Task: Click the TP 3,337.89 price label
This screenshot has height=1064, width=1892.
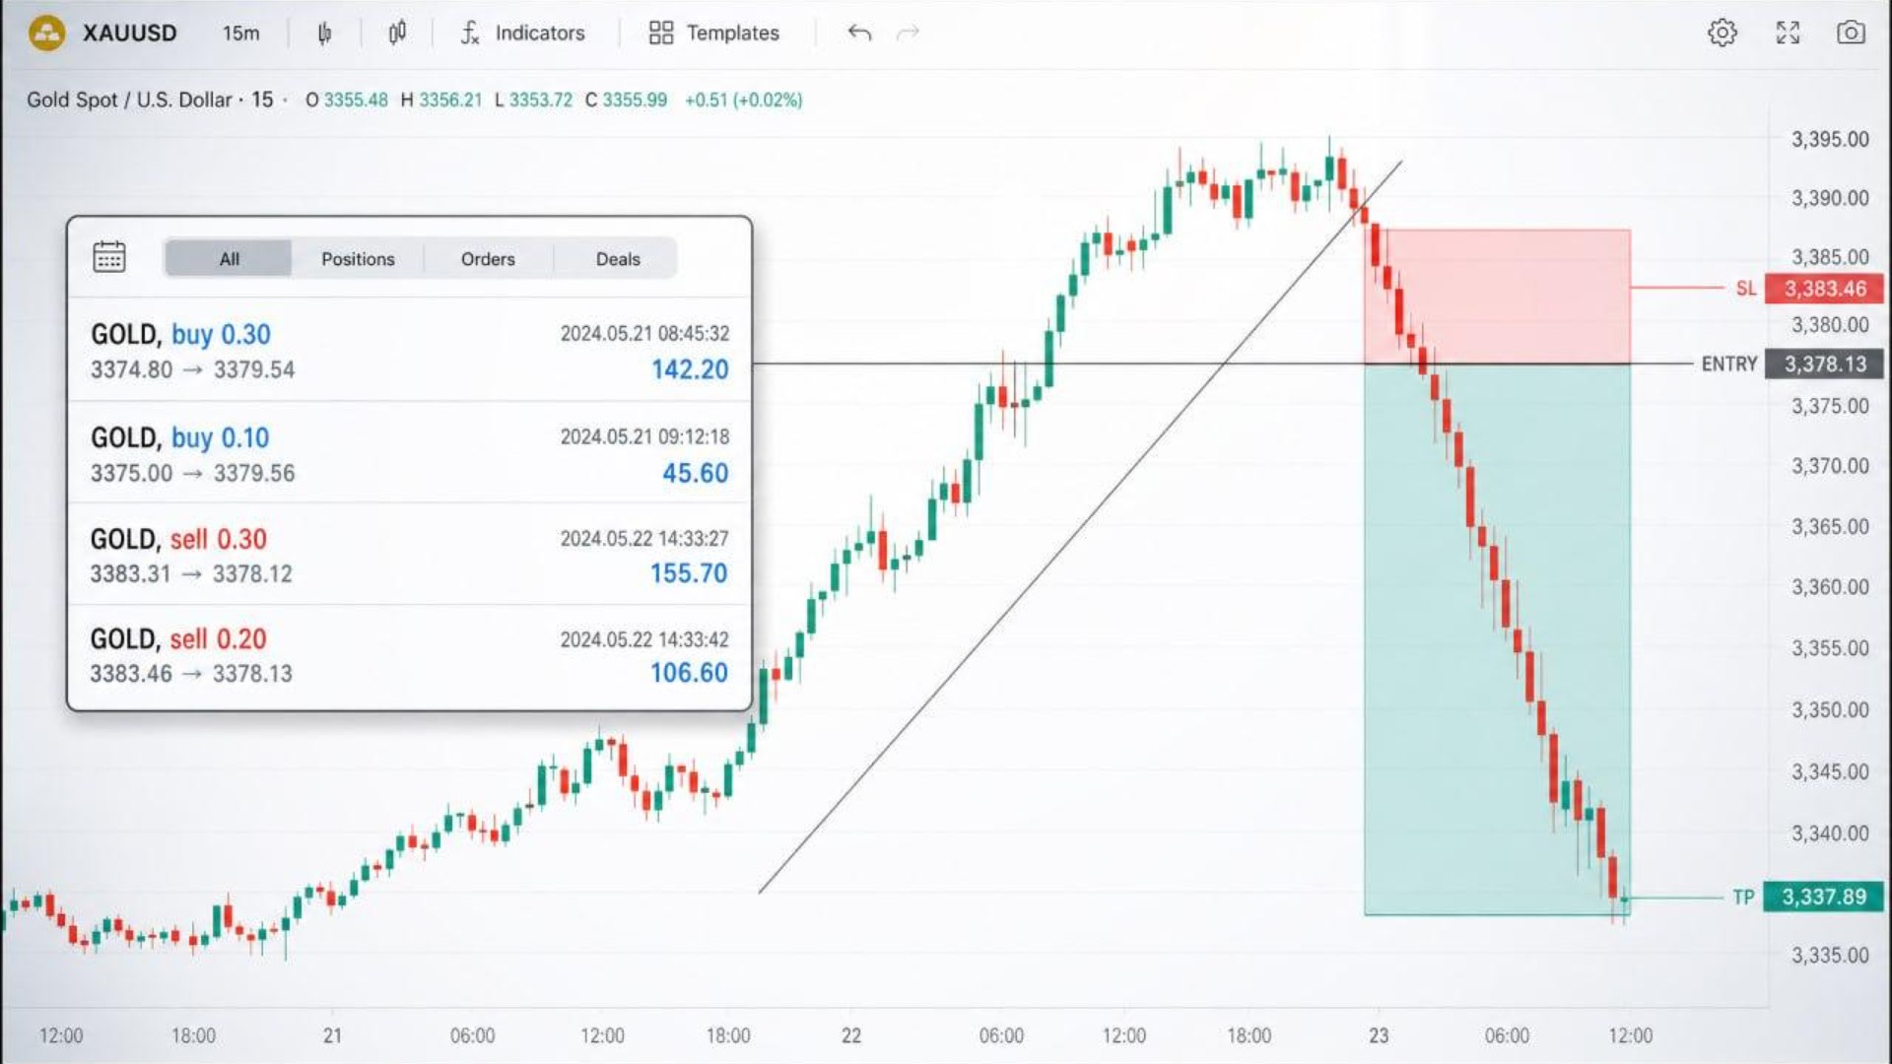Action: [x=1823, y=897]
